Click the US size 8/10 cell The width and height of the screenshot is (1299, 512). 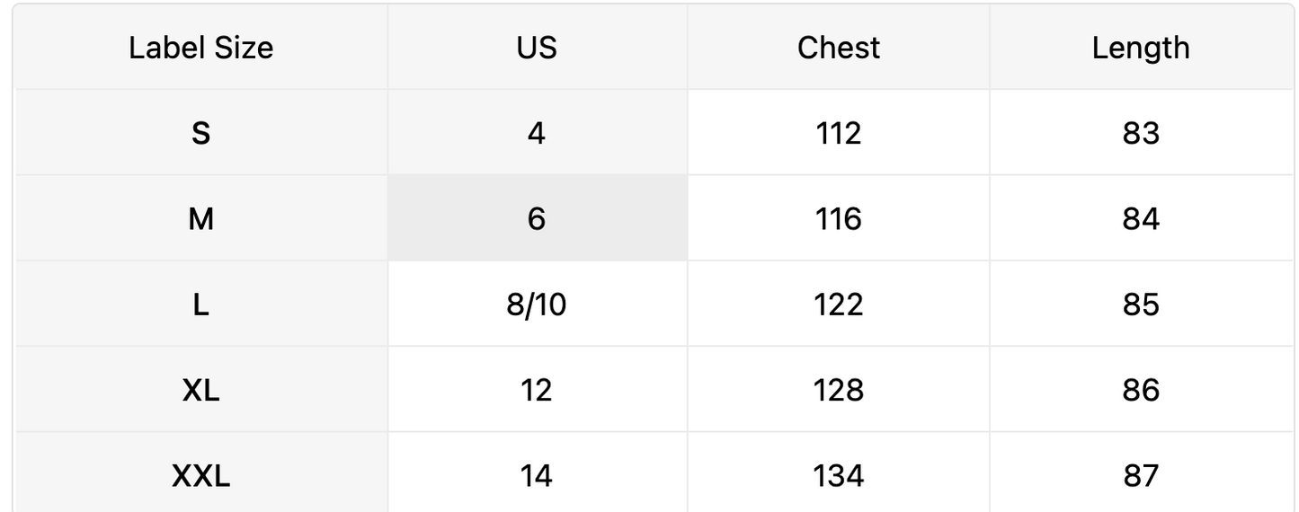[x=538, y=304]
